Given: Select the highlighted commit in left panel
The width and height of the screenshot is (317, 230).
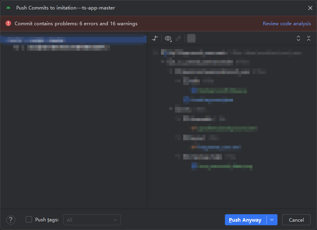Looking at the screenshot, I should pos(73,40).
